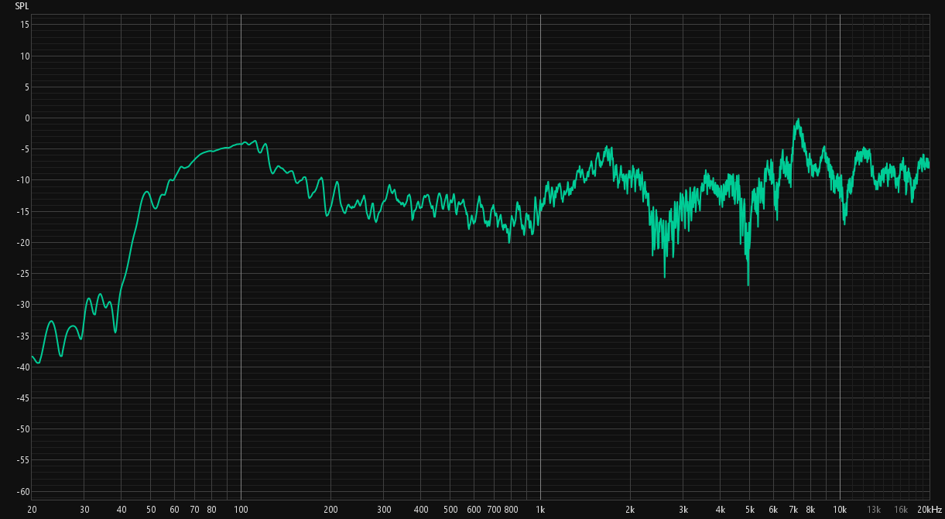Viewport: 945px width, 519px height.
Task: Select the 100 Hz frequency axis label
Action: (x=241, y=510)
